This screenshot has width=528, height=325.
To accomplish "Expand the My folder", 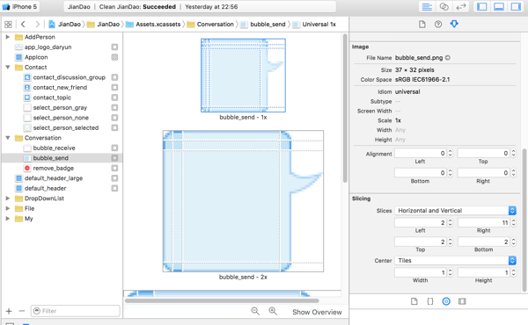I will [x=7, y=219].
